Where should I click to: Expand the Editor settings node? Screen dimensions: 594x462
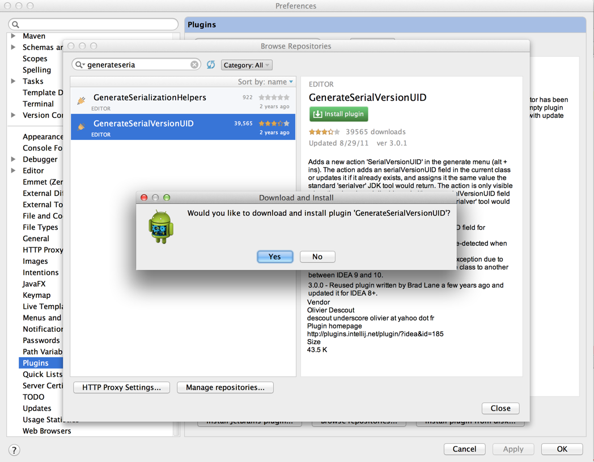pos(13,170)
